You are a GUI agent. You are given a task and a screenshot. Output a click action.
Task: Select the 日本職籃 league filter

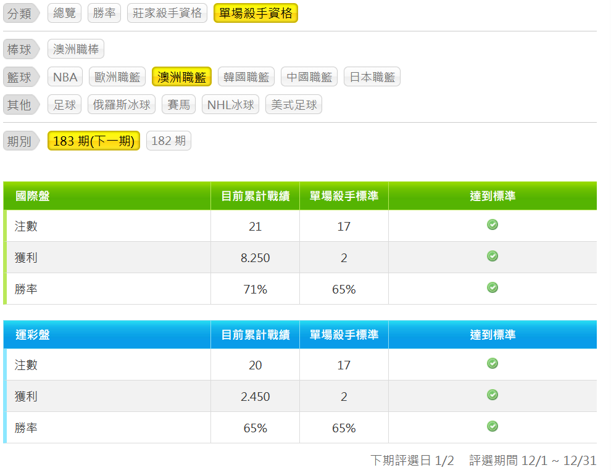click(372, 77)
